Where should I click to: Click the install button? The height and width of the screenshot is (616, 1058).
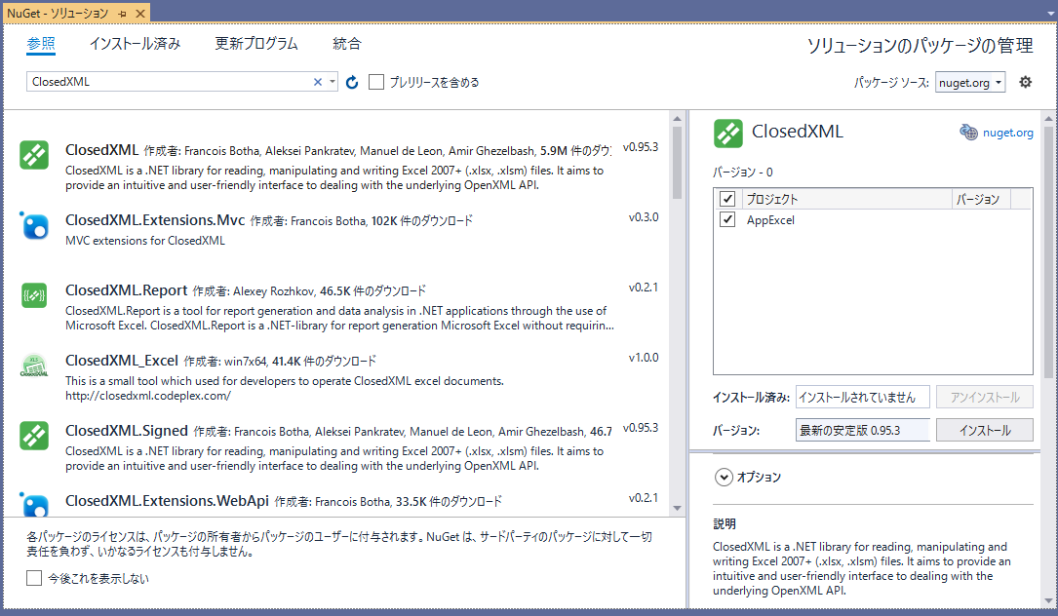click(x=984, y=430)
